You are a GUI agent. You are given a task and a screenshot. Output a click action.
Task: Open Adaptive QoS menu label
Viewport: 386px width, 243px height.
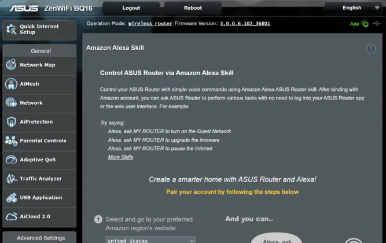coord(38,160)
